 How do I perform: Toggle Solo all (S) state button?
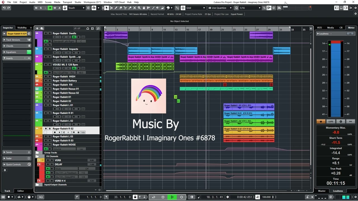point(41,8)
